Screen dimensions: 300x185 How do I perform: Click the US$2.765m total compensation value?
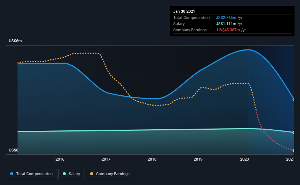[226, 17]
